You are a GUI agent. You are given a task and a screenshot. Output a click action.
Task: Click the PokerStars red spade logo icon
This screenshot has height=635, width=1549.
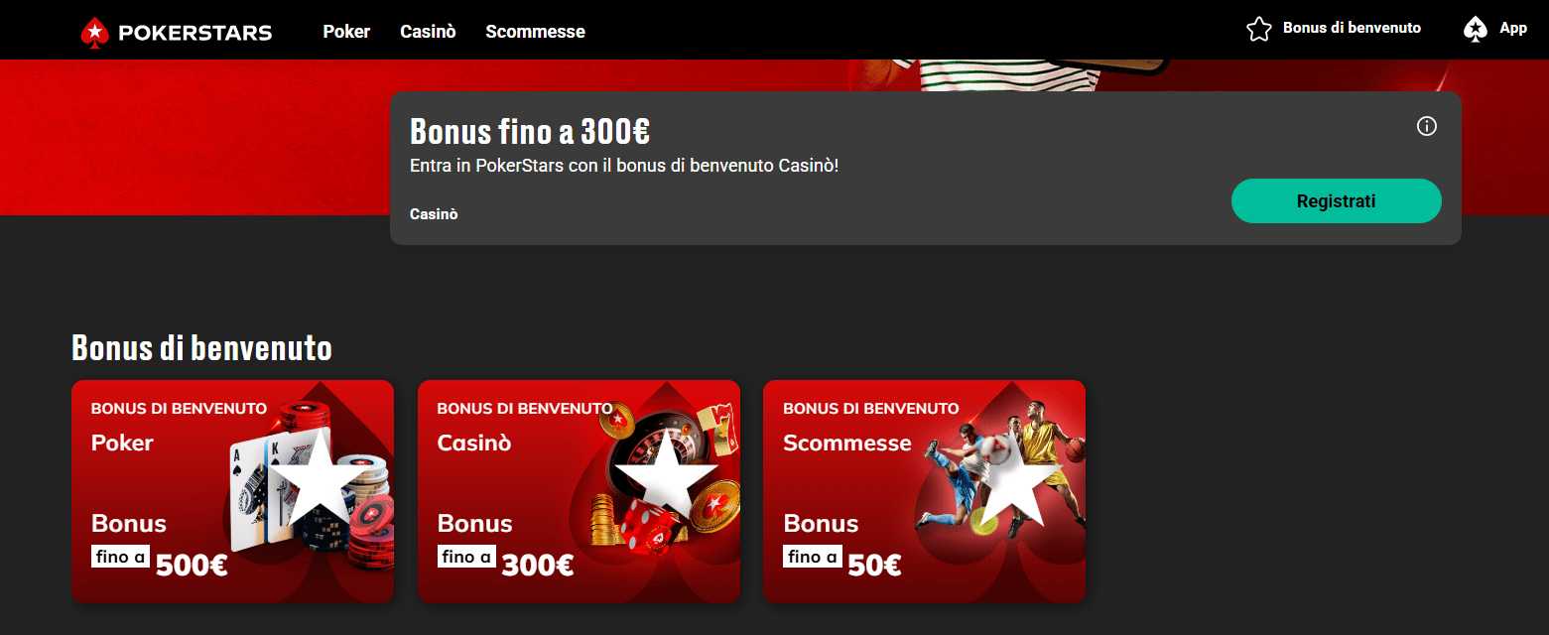pyautogui.click(x=94, y=32)
